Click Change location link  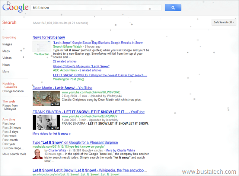[13, 91]
